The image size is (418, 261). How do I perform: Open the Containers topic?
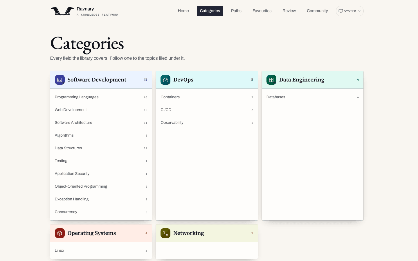(x=207, y=97)
